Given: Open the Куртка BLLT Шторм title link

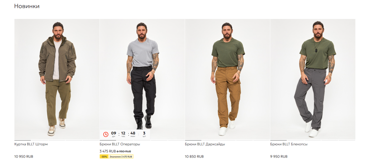Looking at the screenshot, I should click(x=31, y=144).
